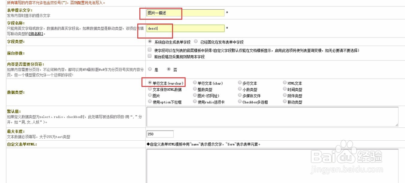Viewport: 405px width, 183px height.
Task: Choose 整数类型 data type
Action: coord(195,89)
